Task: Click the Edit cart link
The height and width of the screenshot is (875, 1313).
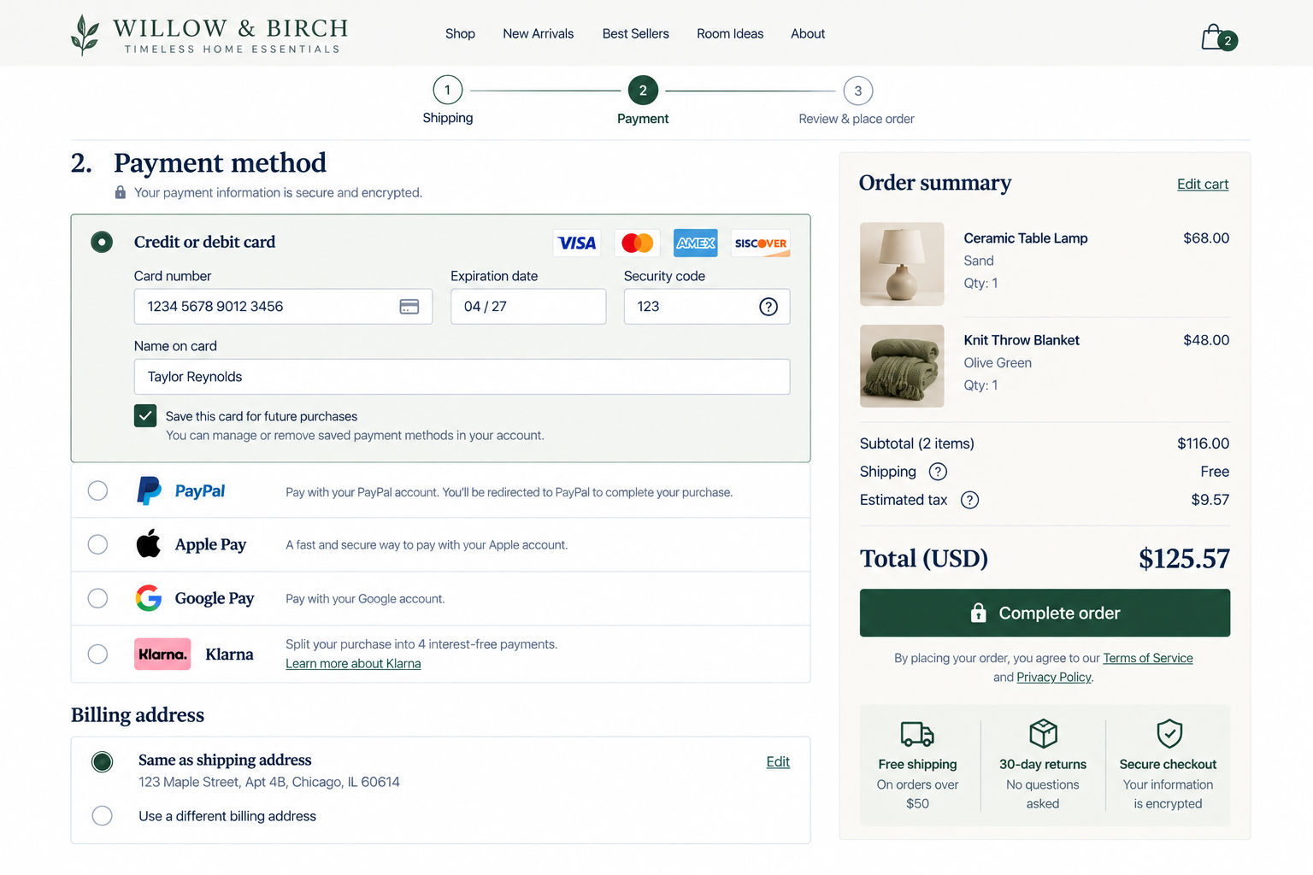Action: point(1203,184)
